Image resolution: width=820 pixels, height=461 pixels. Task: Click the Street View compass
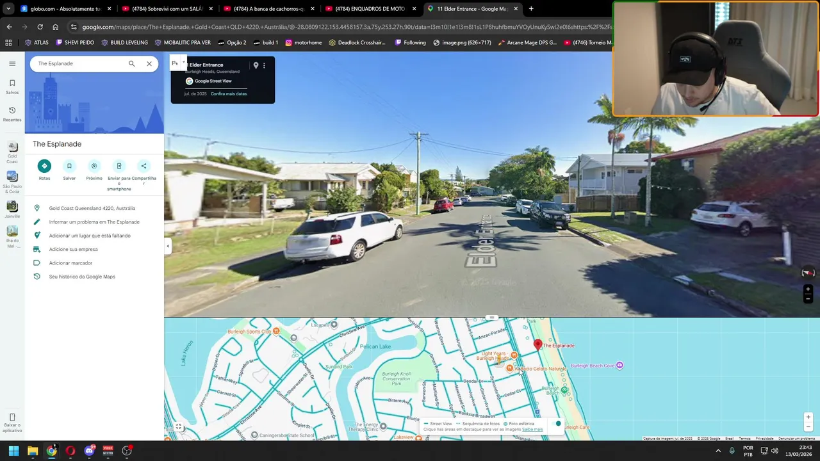pos(808,273)
